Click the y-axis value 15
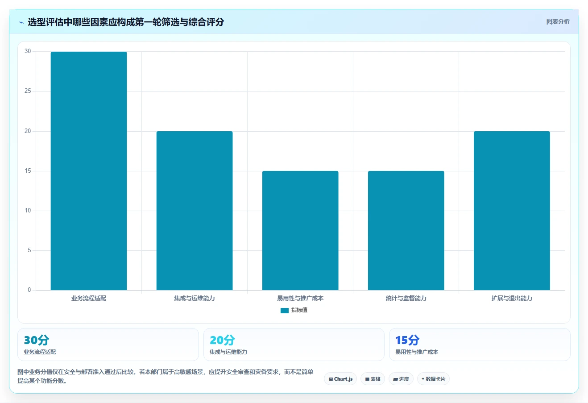 point(28,171)
